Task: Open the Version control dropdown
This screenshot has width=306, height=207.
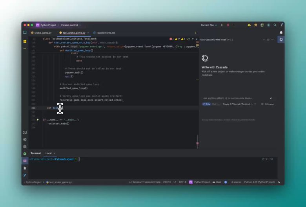Action: [x=71, y=25]
